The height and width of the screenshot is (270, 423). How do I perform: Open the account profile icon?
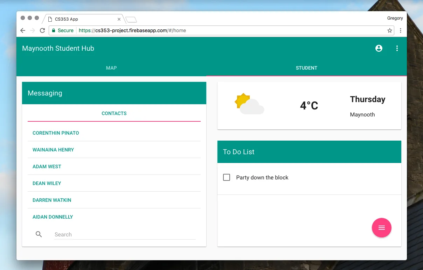click(x=379, y=49)
